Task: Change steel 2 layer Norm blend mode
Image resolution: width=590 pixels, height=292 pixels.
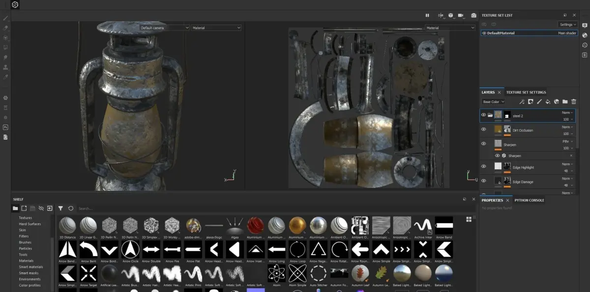Action: (567, 112)
